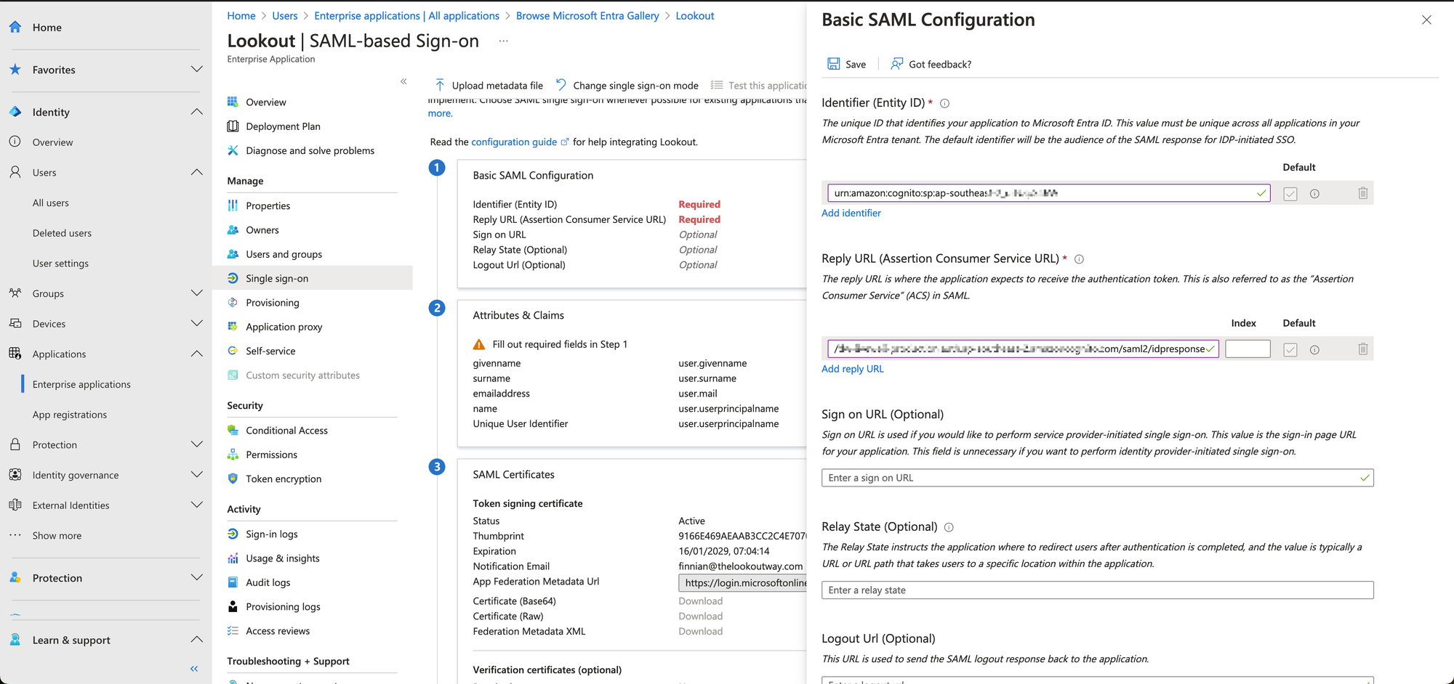Click the Upload metadata file icon

tap(440, 85)
